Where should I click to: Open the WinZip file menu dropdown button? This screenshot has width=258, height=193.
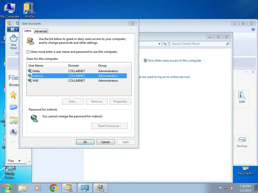[14, 29]
